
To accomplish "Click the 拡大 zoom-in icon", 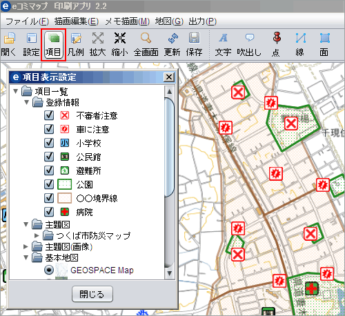I will 98,38.
